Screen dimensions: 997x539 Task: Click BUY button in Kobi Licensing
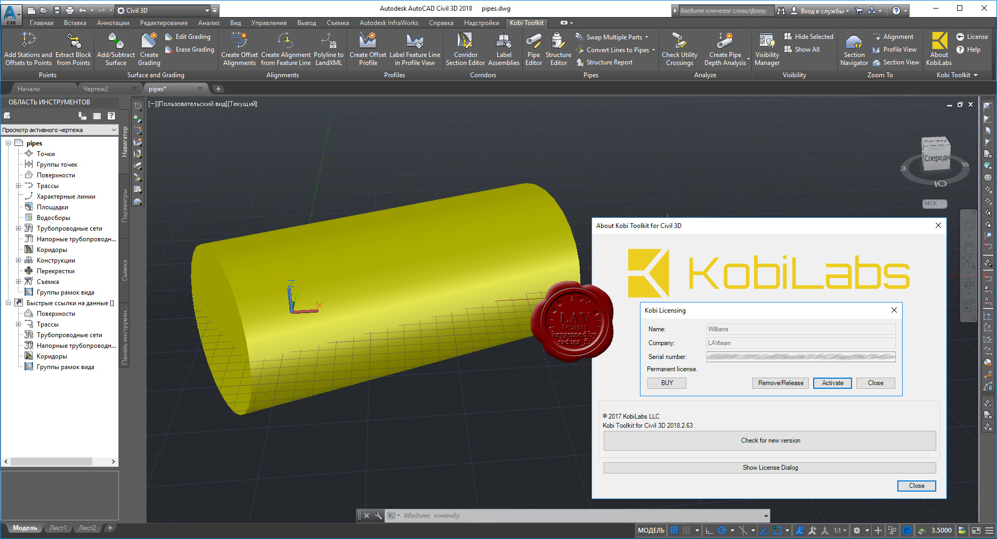(667, 383)
